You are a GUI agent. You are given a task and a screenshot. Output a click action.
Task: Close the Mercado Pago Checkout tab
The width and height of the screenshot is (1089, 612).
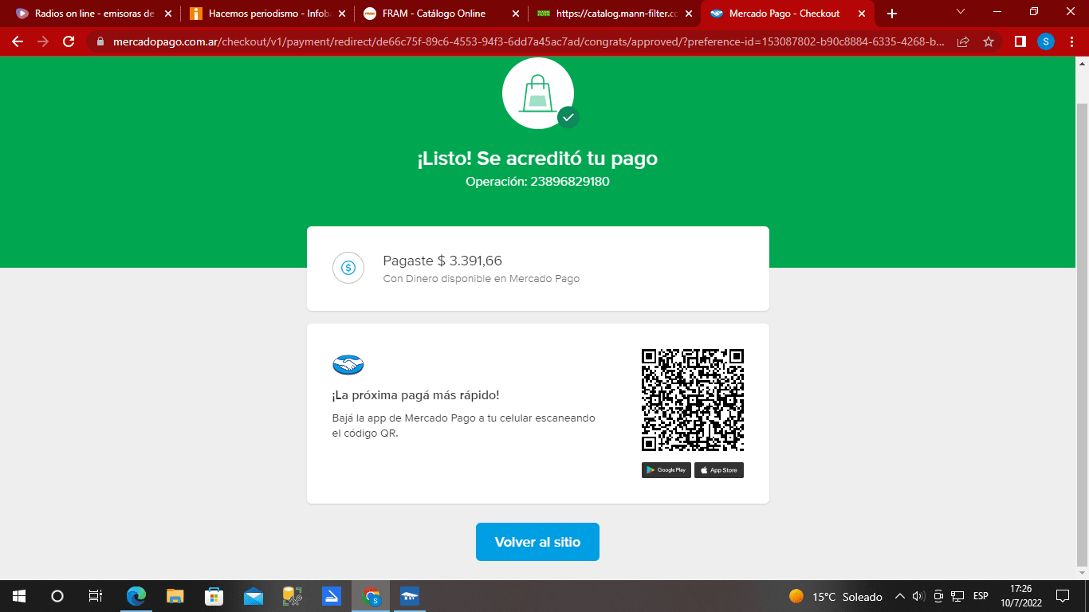click(x=861, y=14)
